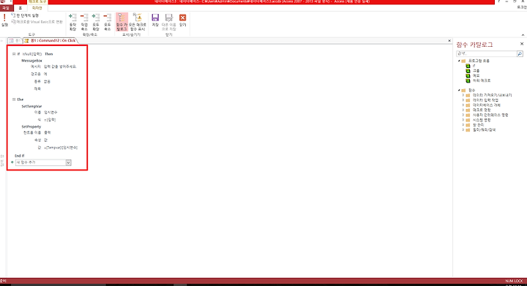Click the green plus beside Add New Action
527x286 pixels.
click(12, 162)
